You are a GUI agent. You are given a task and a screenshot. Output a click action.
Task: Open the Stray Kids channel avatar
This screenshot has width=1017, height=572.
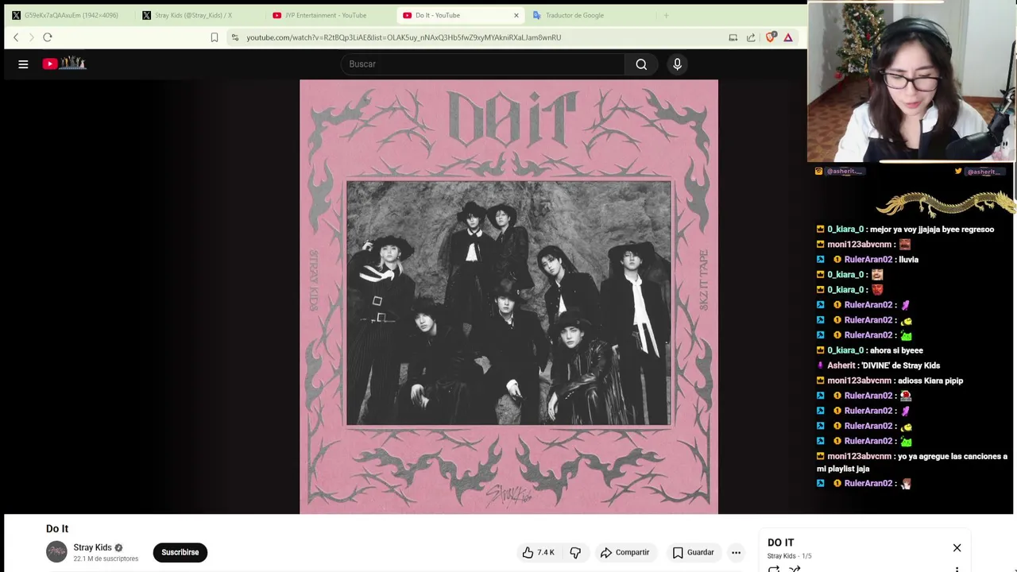56,551
